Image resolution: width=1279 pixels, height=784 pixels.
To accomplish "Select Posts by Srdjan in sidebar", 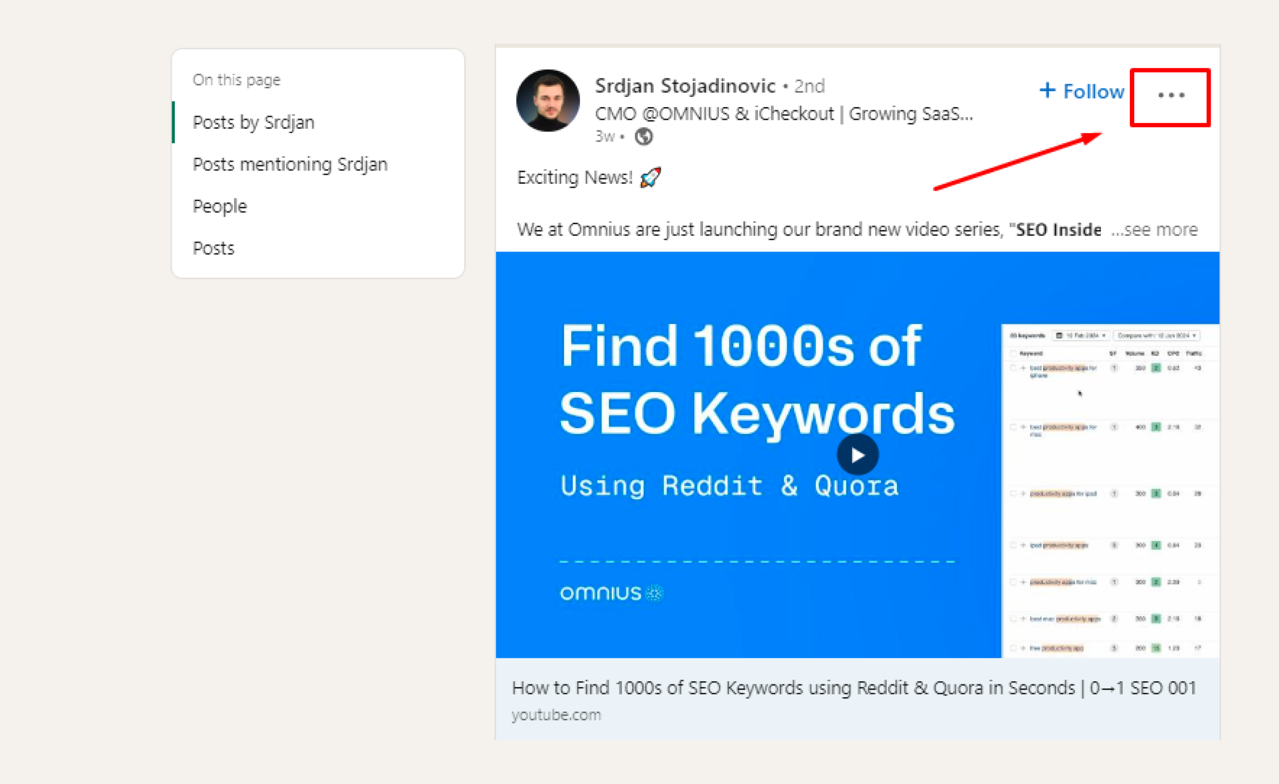I will pos(254,123).
